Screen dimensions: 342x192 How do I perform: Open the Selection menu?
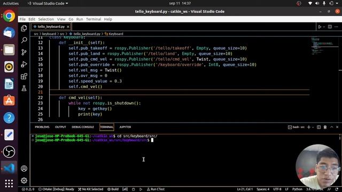46,19
